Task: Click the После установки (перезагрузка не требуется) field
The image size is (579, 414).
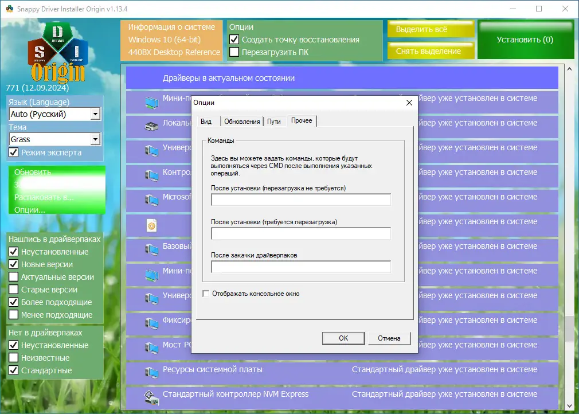Action: point(301,200)
